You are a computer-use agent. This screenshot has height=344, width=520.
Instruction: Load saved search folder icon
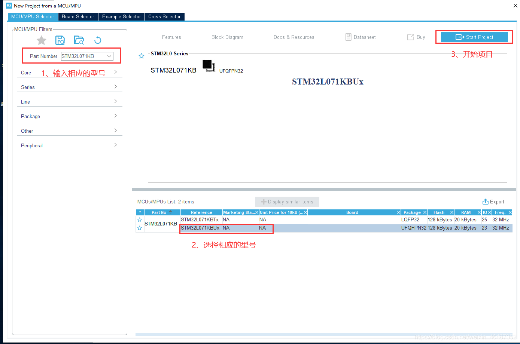[79, 40]
